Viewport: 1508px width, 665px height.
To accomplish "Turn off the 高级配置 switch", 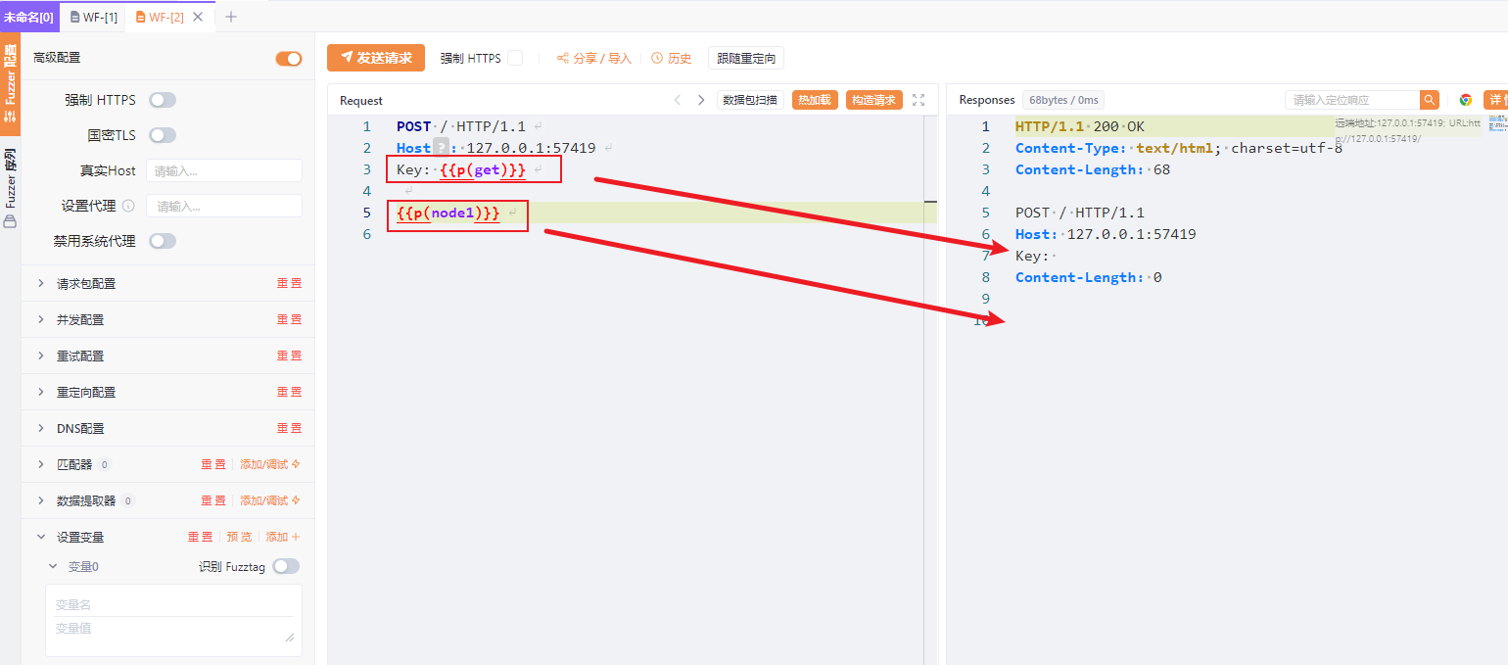I will click(x=289, y=59).
